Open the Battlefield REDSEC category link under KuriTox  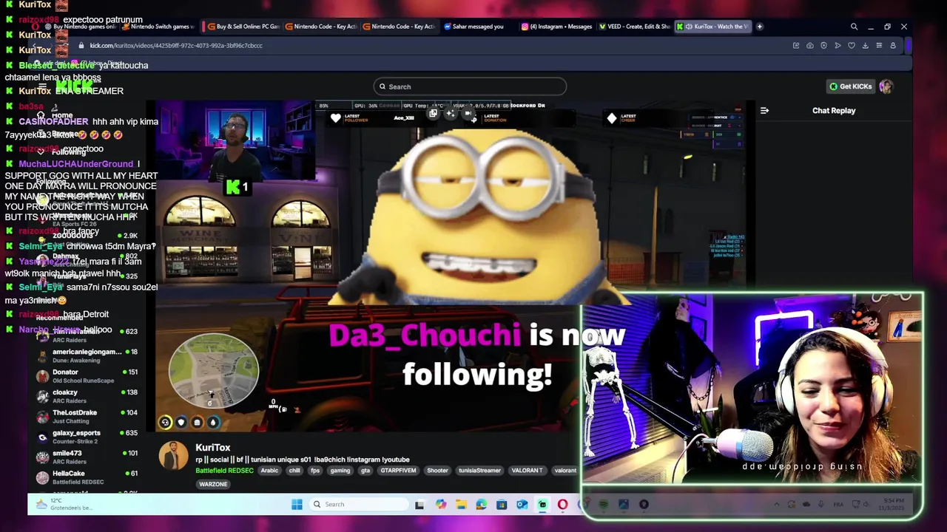click(x=224, y=471)
